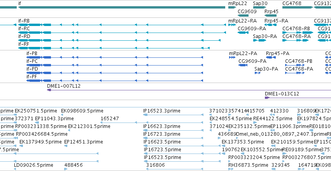The image size is (331, 171).
Task: Select the 329345 EST label
Action: tap(280, 165)
